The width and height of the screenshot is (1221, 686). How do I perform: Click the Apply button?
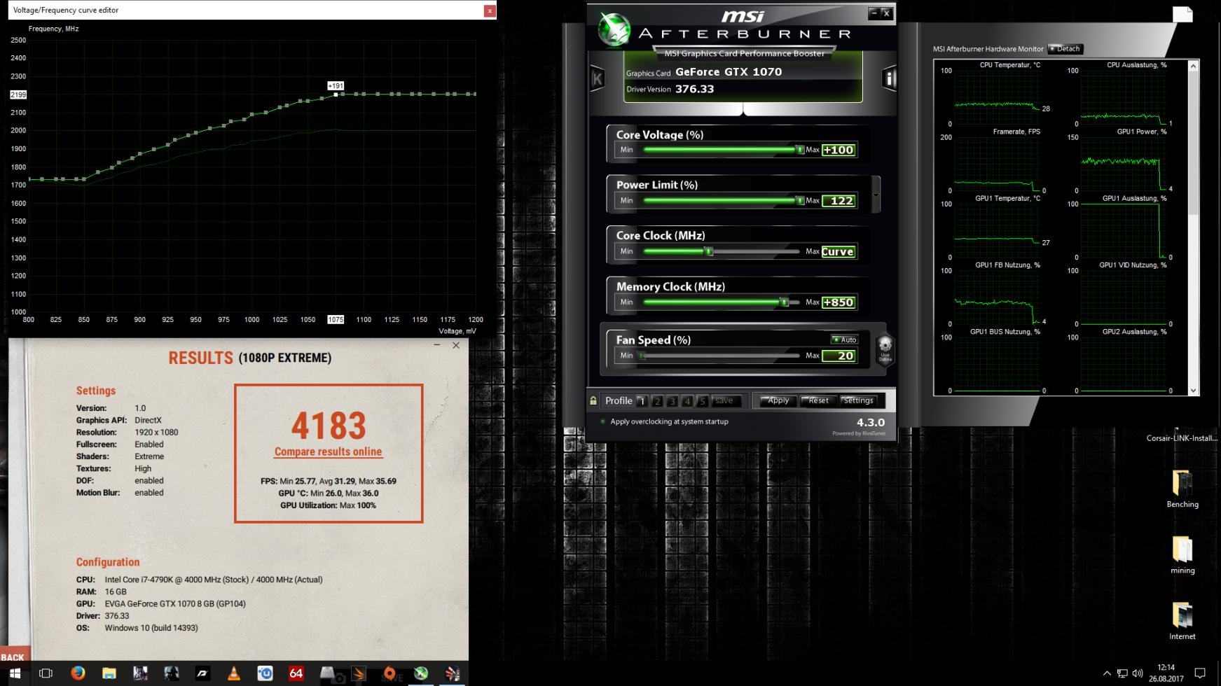(778, 401)
